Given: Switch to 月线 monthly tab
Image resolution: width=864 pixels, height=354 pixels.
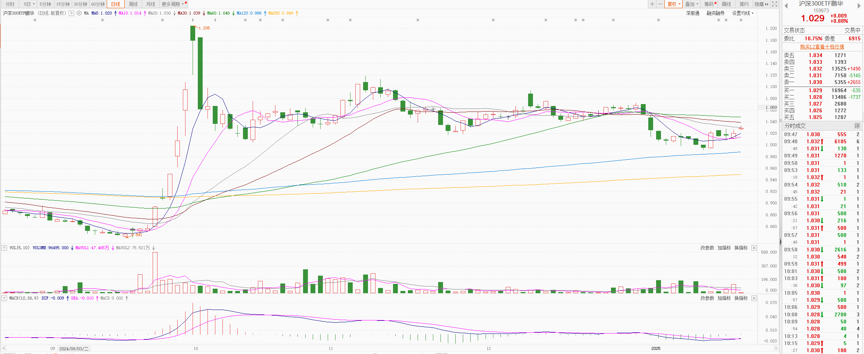Looking at the screenshot, I should click(150, 4).
